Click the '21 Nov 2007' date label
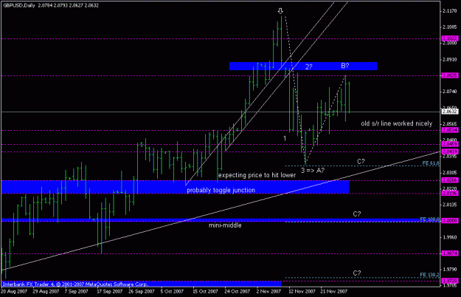 (x=333, y=291)
